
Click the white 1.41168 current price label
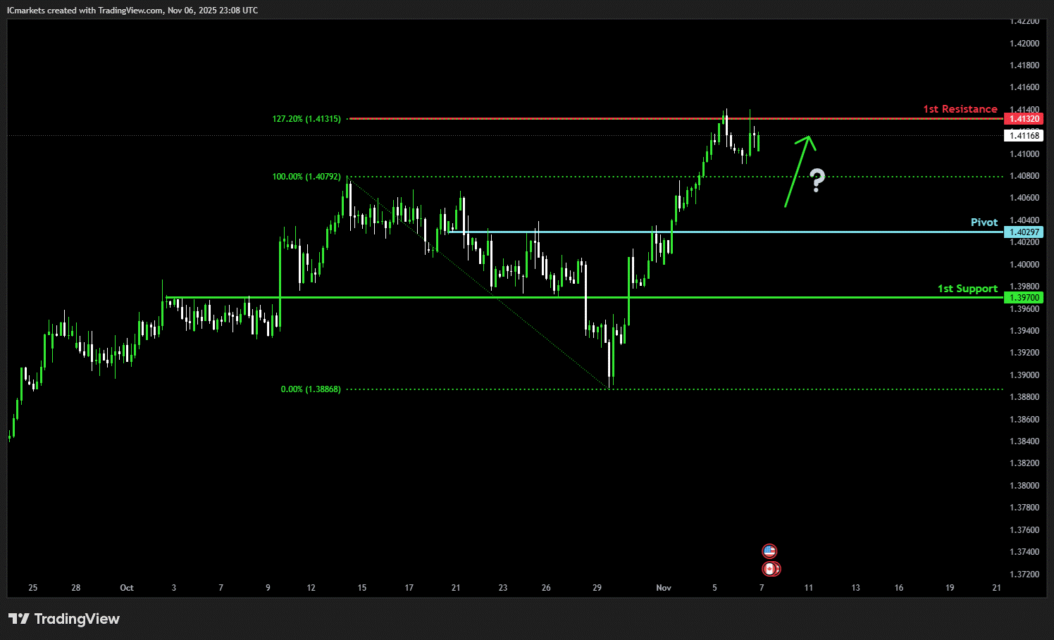coord(1024,136)
